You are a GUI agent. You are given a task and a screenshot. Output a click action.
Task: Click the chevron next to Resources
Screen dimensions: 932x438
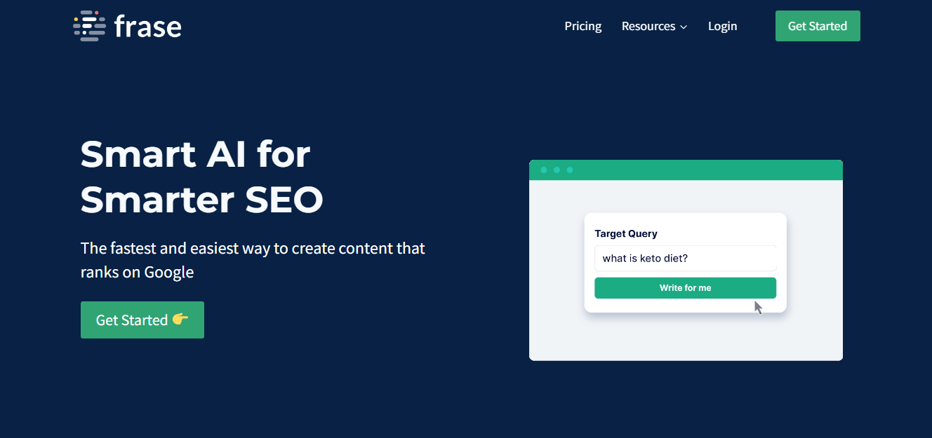click(684, 27)
